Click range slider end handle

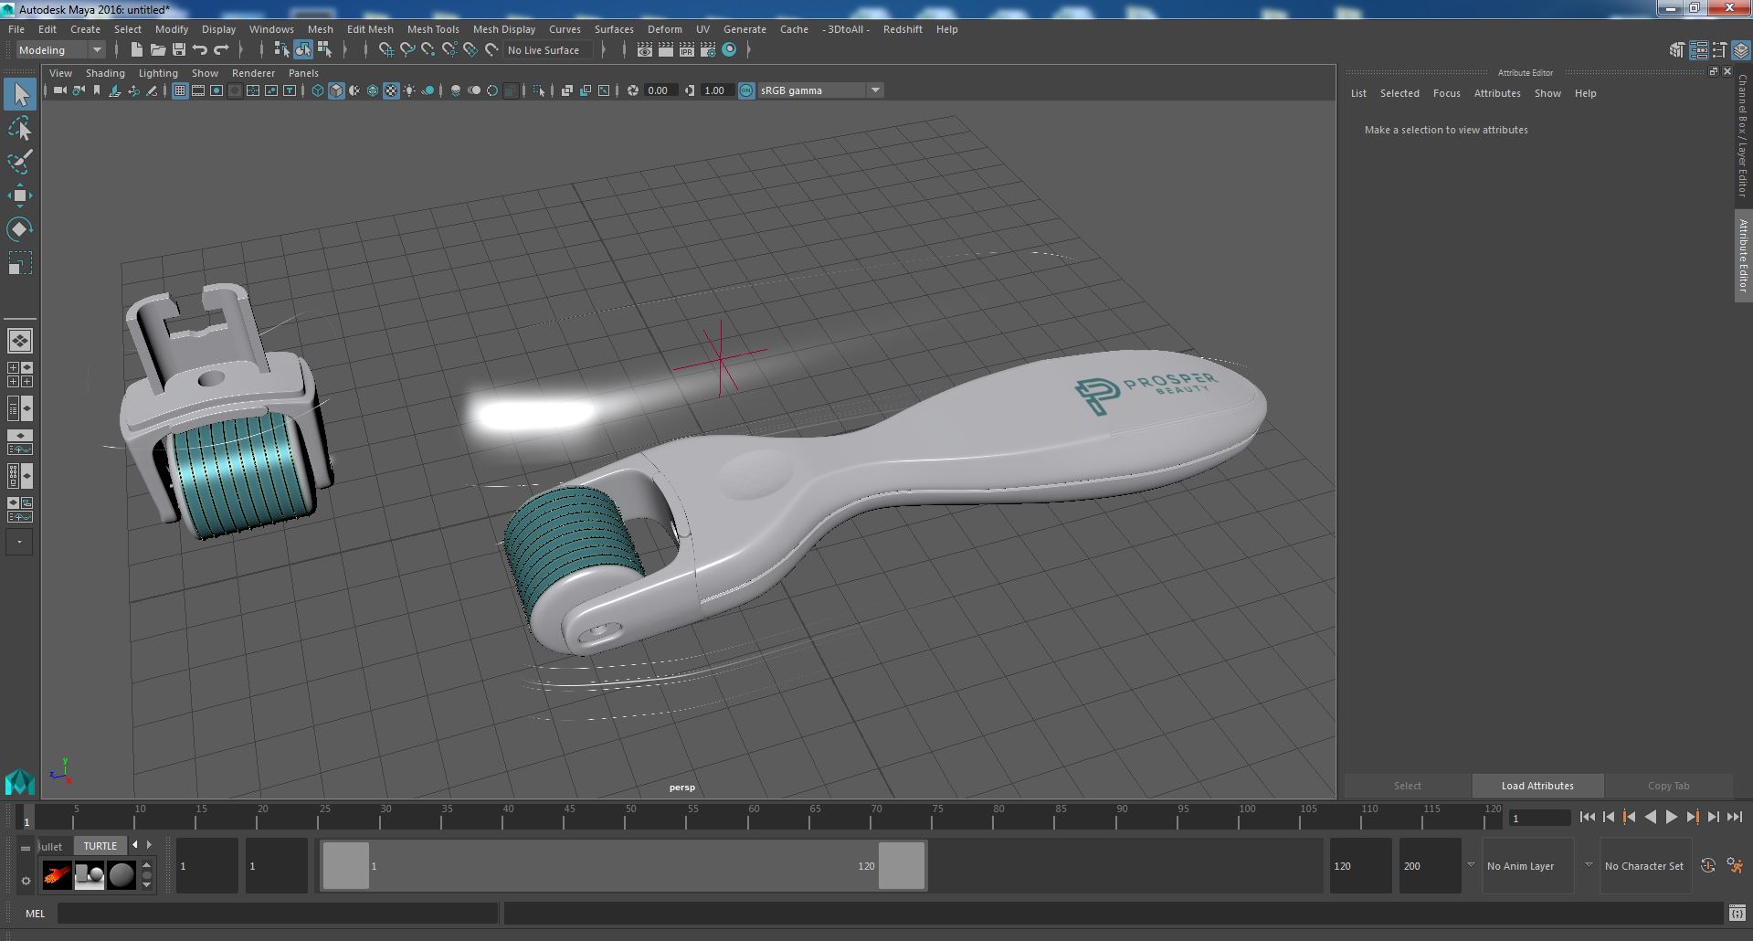tap(902, 865)
